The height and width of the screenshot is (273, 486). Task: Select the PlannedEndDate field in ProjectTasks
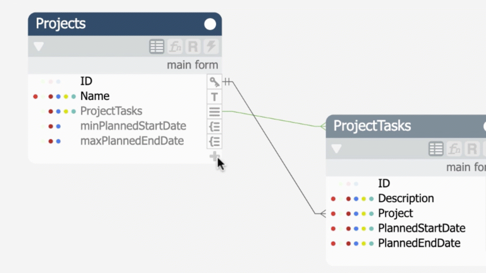coord(419,243)
